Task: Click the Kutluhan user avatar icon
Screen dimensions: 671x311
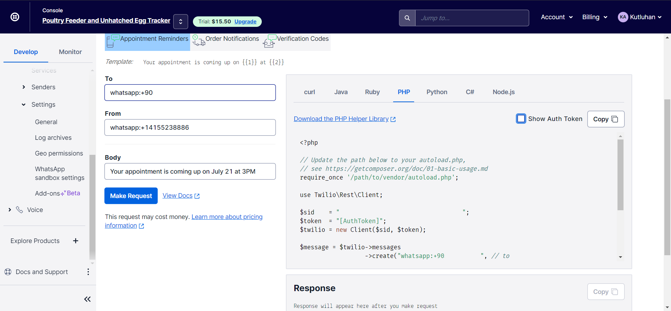Action: [623, 17]
